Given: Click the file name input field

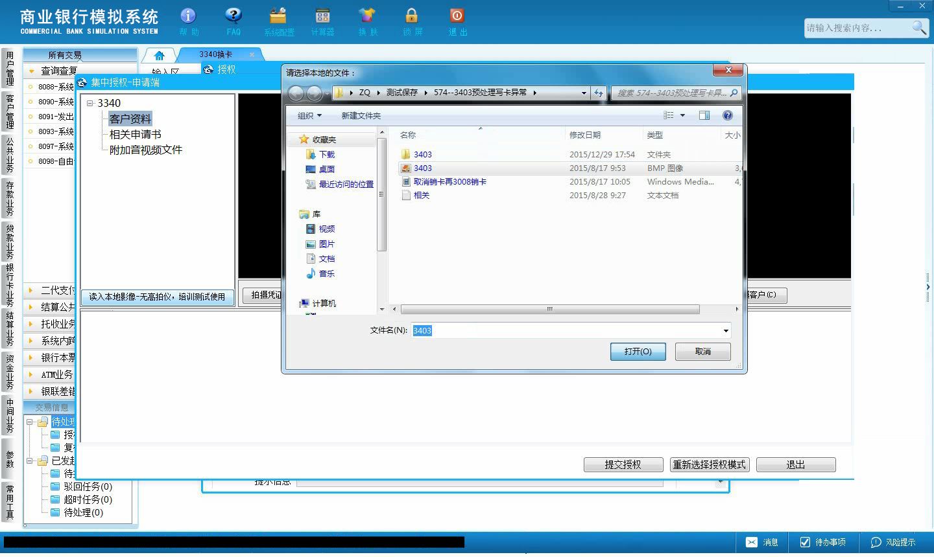Looking at the screenshot, I should click(x=566, y=331).
